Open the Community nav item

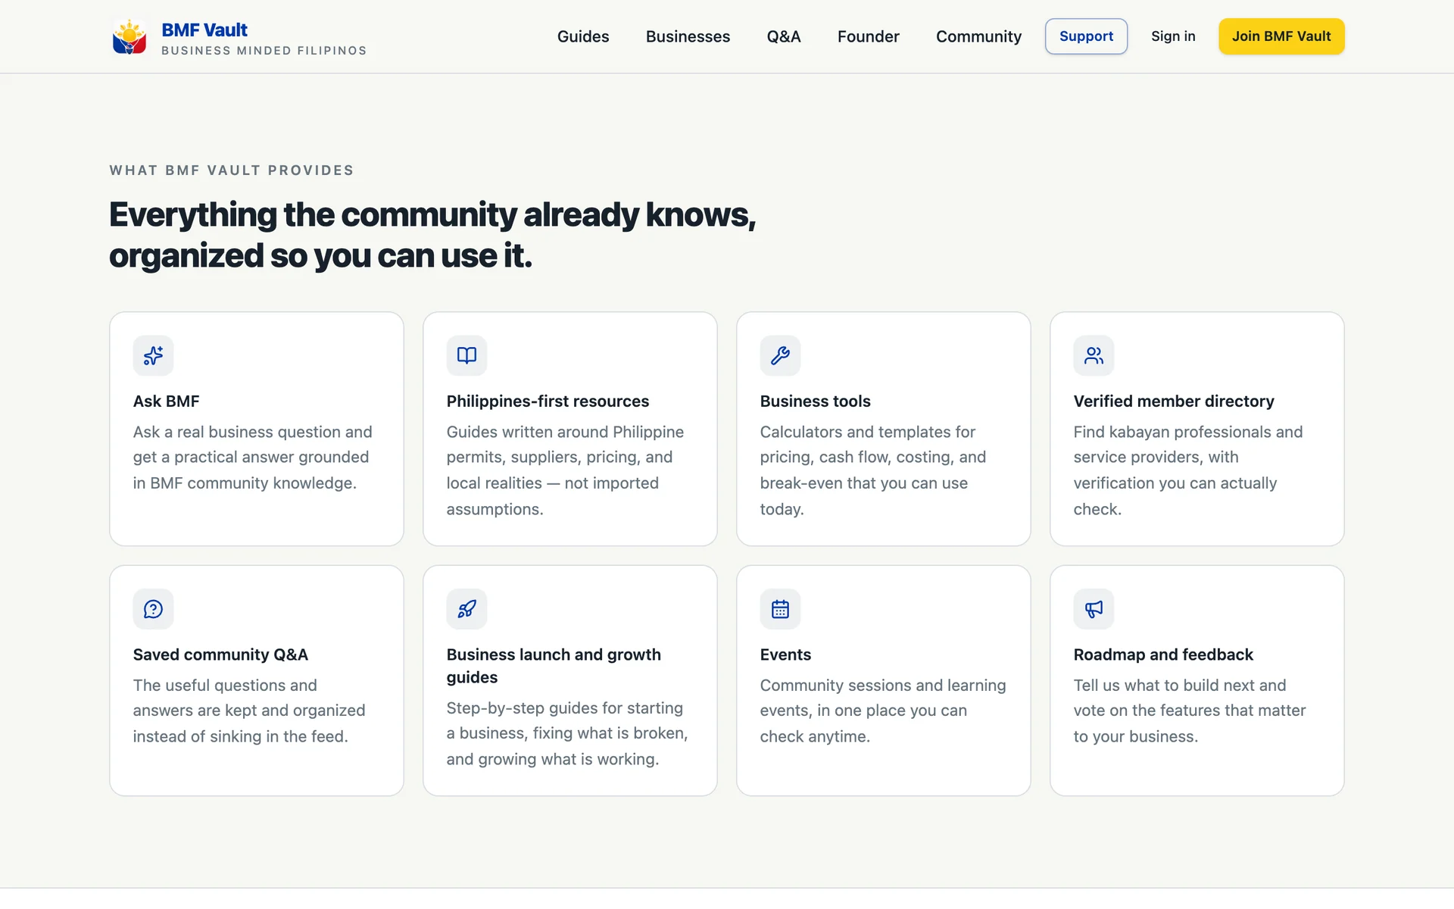tap(978, 36)
